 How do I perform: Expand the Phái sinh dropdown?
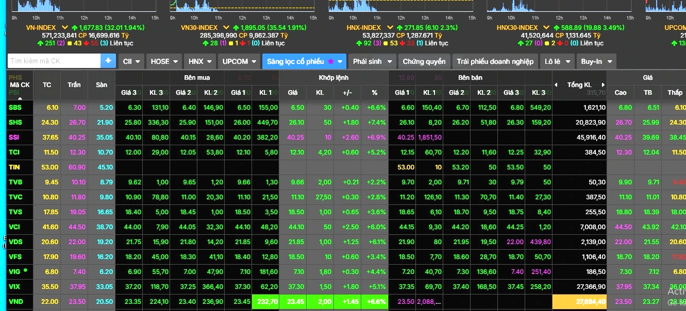click(x=372, y=61)
